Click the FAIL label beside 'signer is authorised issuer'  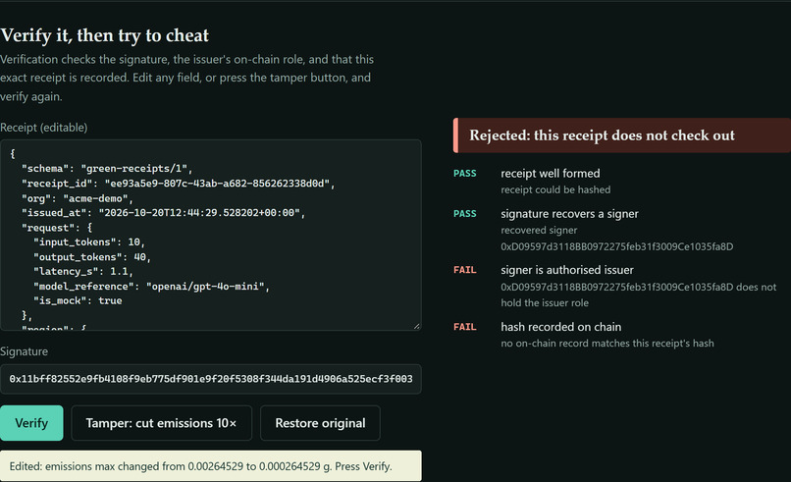(x=464, y=270)
